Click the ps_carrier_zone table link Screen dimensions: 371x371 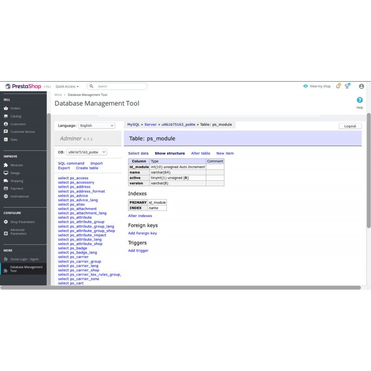(85, 279)
